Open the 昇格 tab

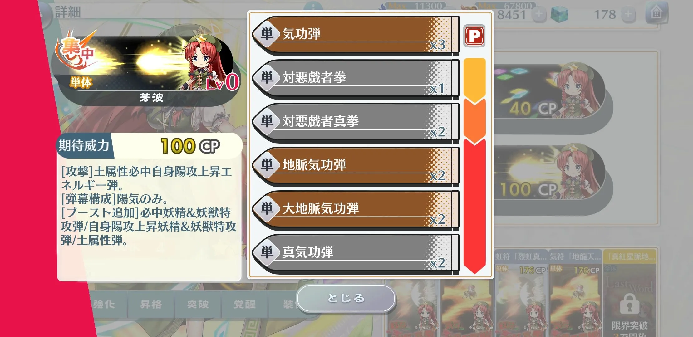coord(151,304)
